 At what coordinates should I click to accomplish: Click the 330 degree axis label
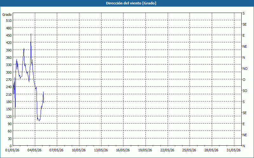click(x=9, y=65)
